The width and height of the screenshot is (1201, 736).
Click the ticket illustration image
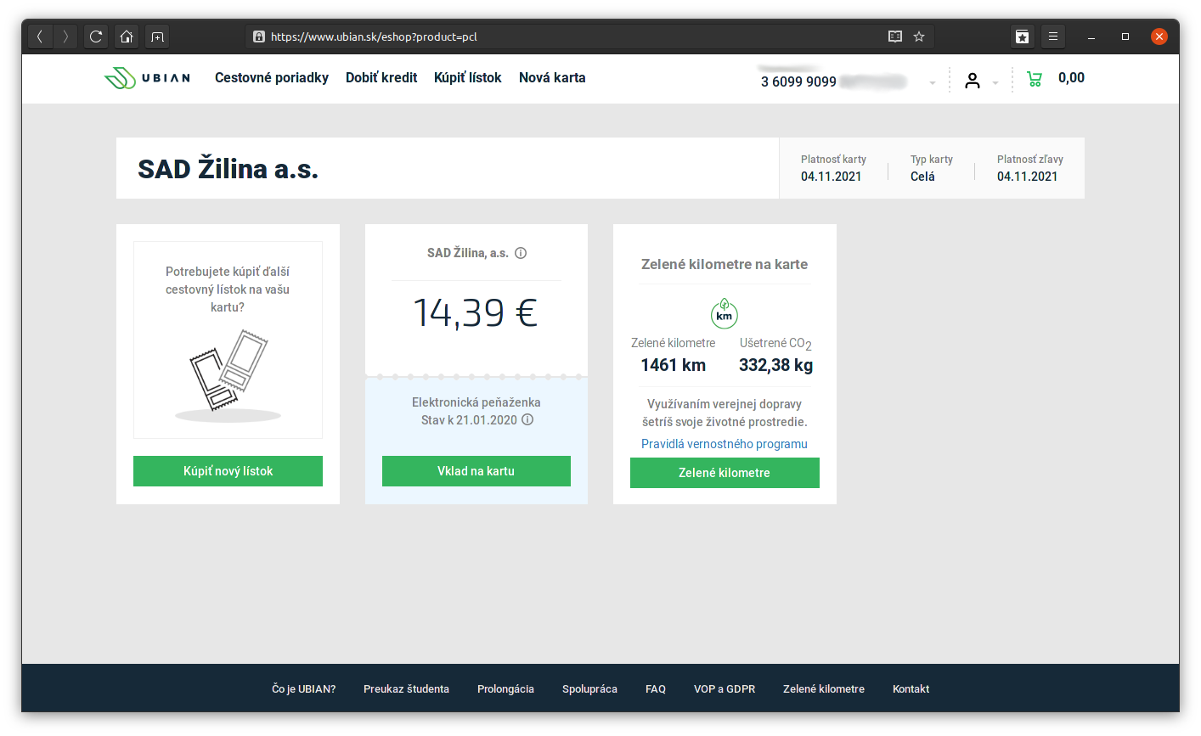click(x=228, y=376)
